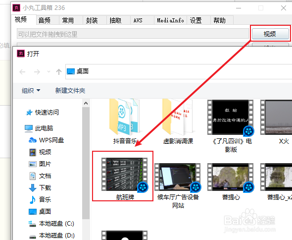Select the 抖音音乐 folder
The image size is (292, 240).
point(125,122)
